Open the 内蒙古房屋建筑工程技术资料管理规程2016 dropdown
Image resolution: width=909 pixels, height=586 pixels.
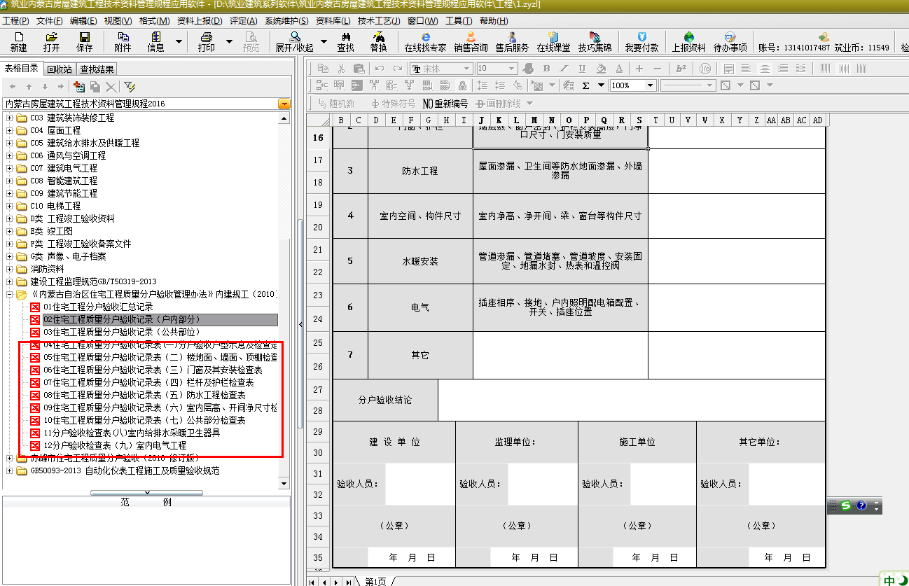tap(284, 104)
